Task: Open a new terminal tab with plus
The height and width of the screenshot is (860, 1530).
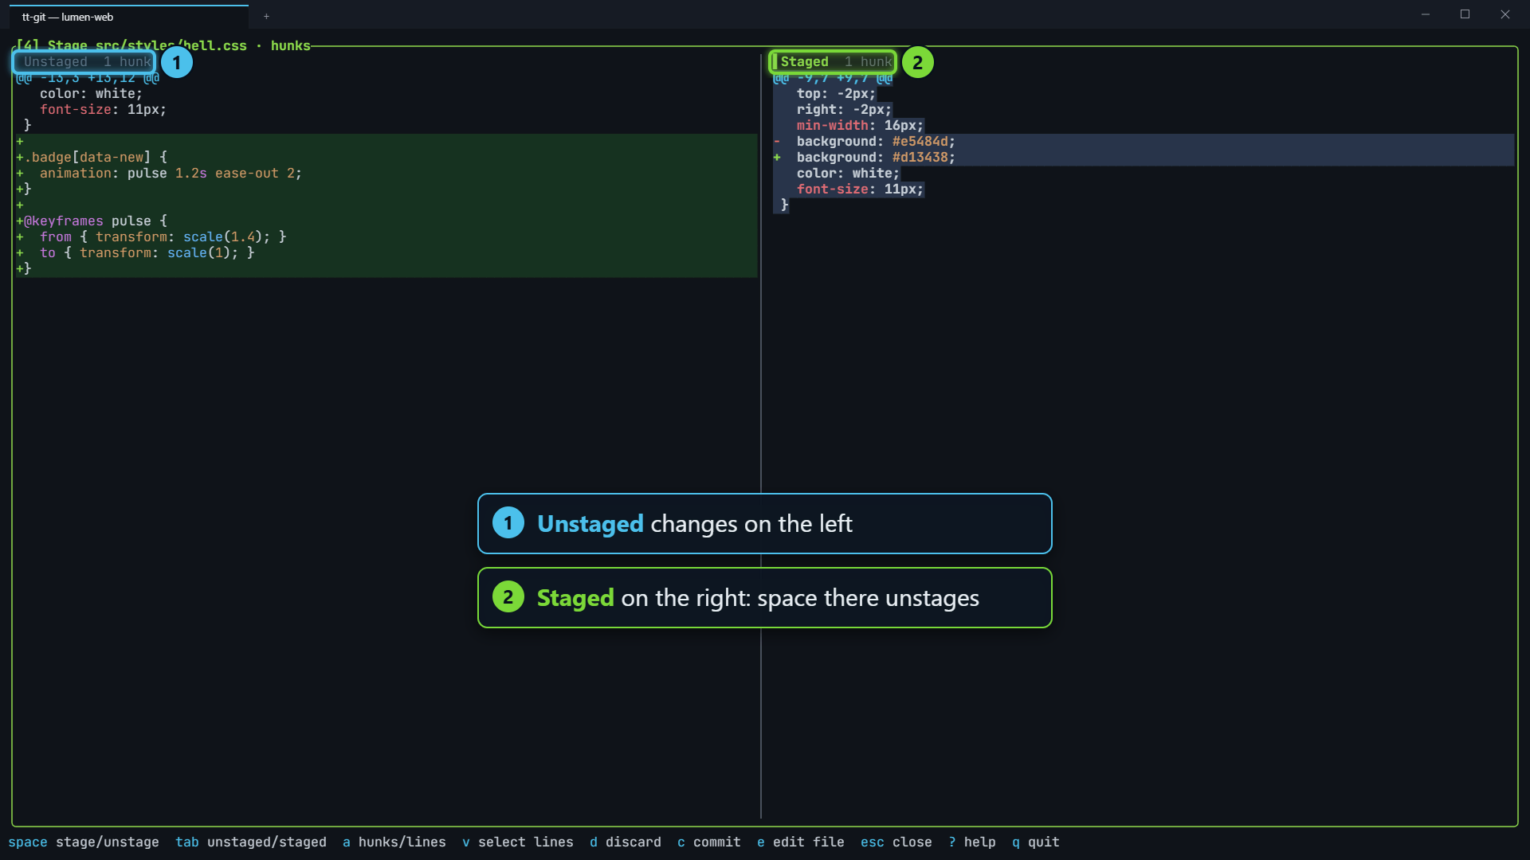Action: point(266,16)
